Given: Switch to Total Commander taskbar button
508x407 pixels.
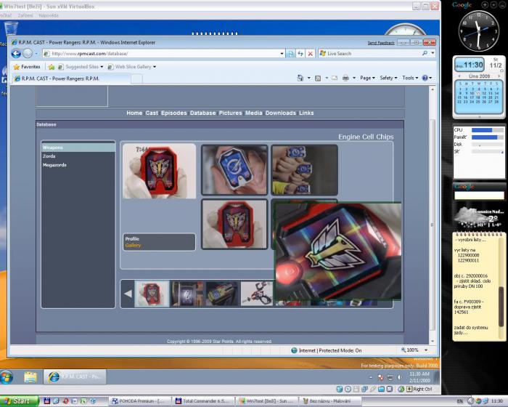Looking at the screenshot, I should click(x=204, y=401).
